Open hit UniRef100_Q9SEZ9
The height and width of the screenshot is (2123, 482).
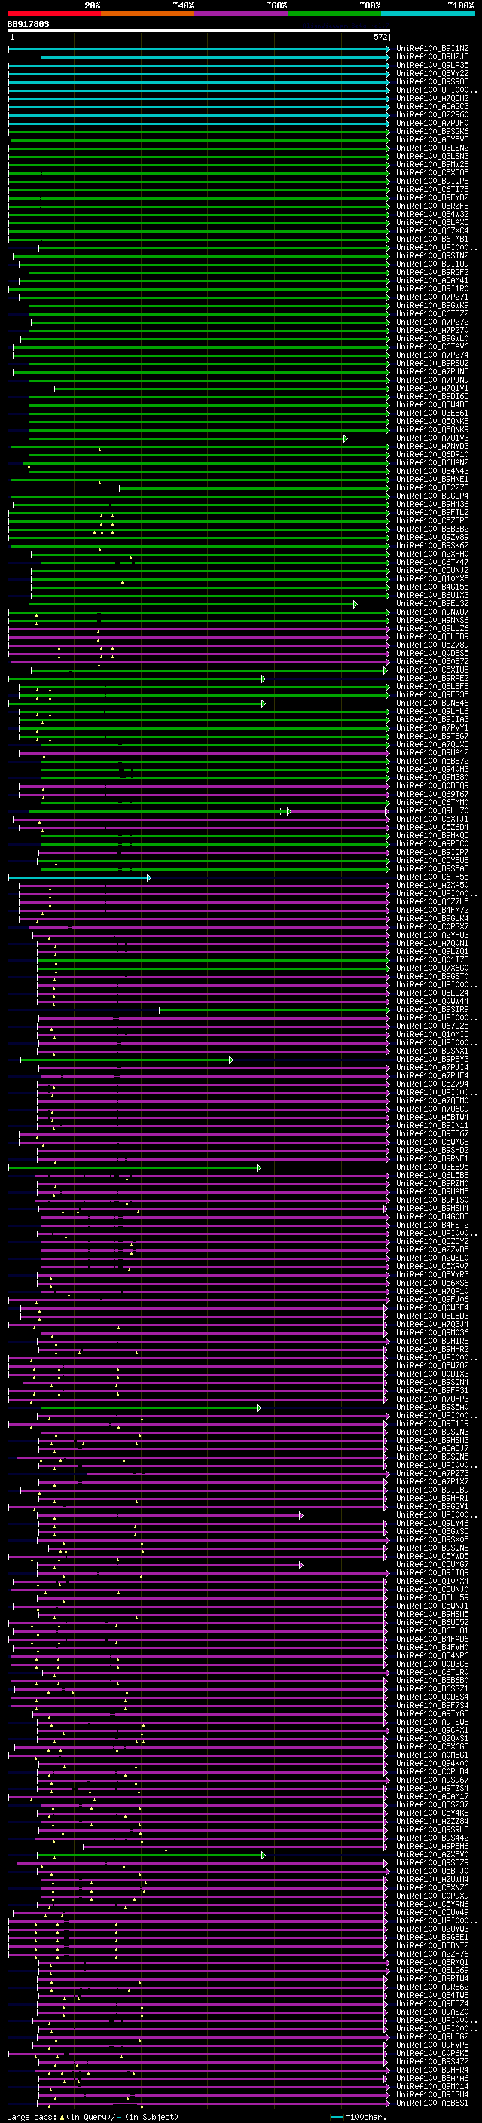tap(432, 1862)
